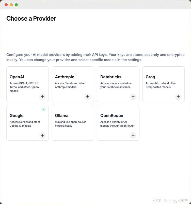
Task: Select the Ollama provider card
Action: (x=73, y=123)
